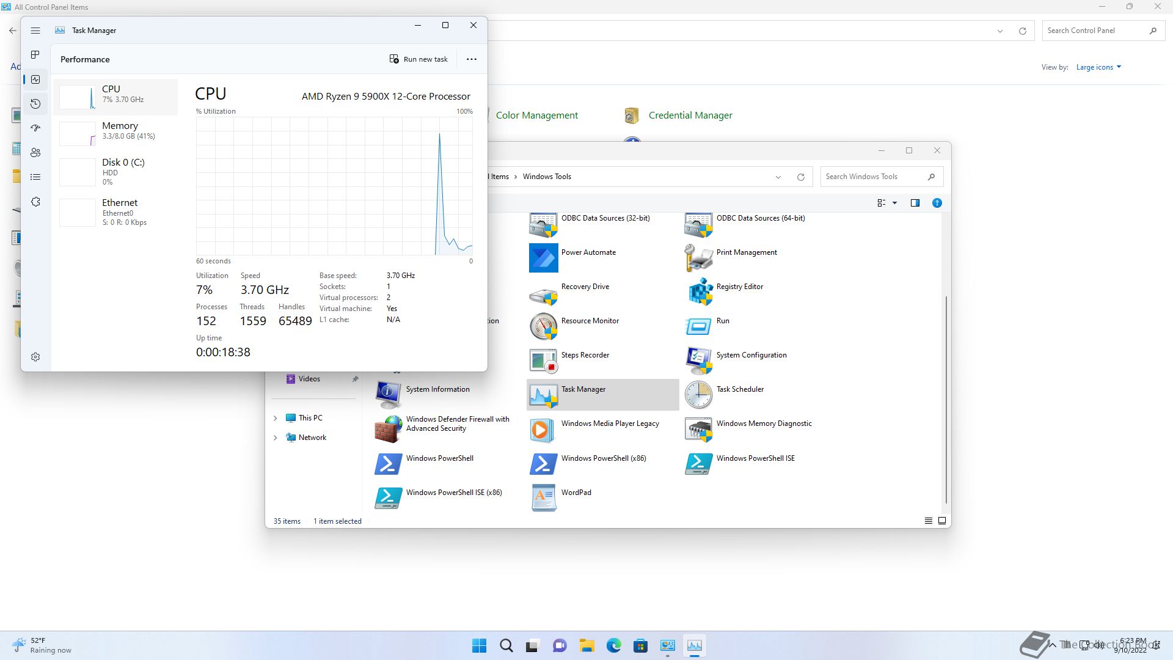Open taskbar Search
Viewport: 1173px width, 660px height.
(506, 645)
